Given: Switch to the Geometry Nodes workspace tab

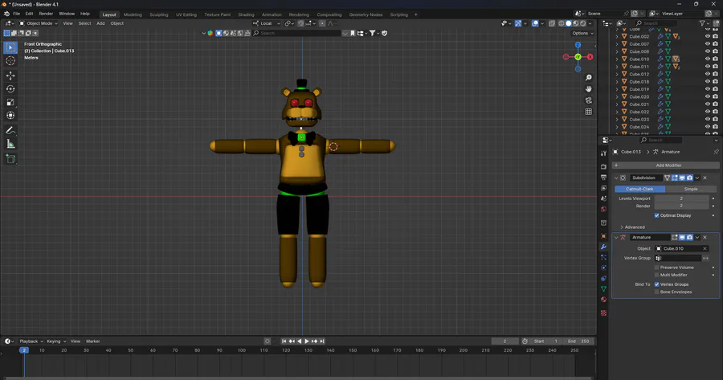Looking at the screenshot, I should (366, 14).
